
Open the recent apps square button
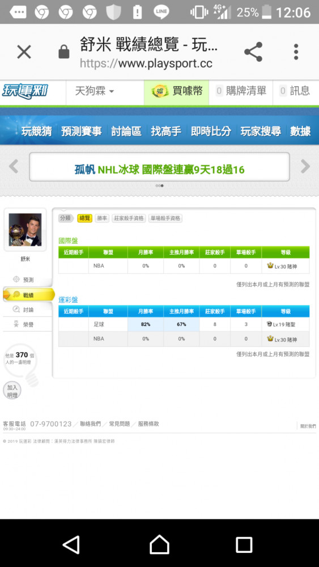244,544
